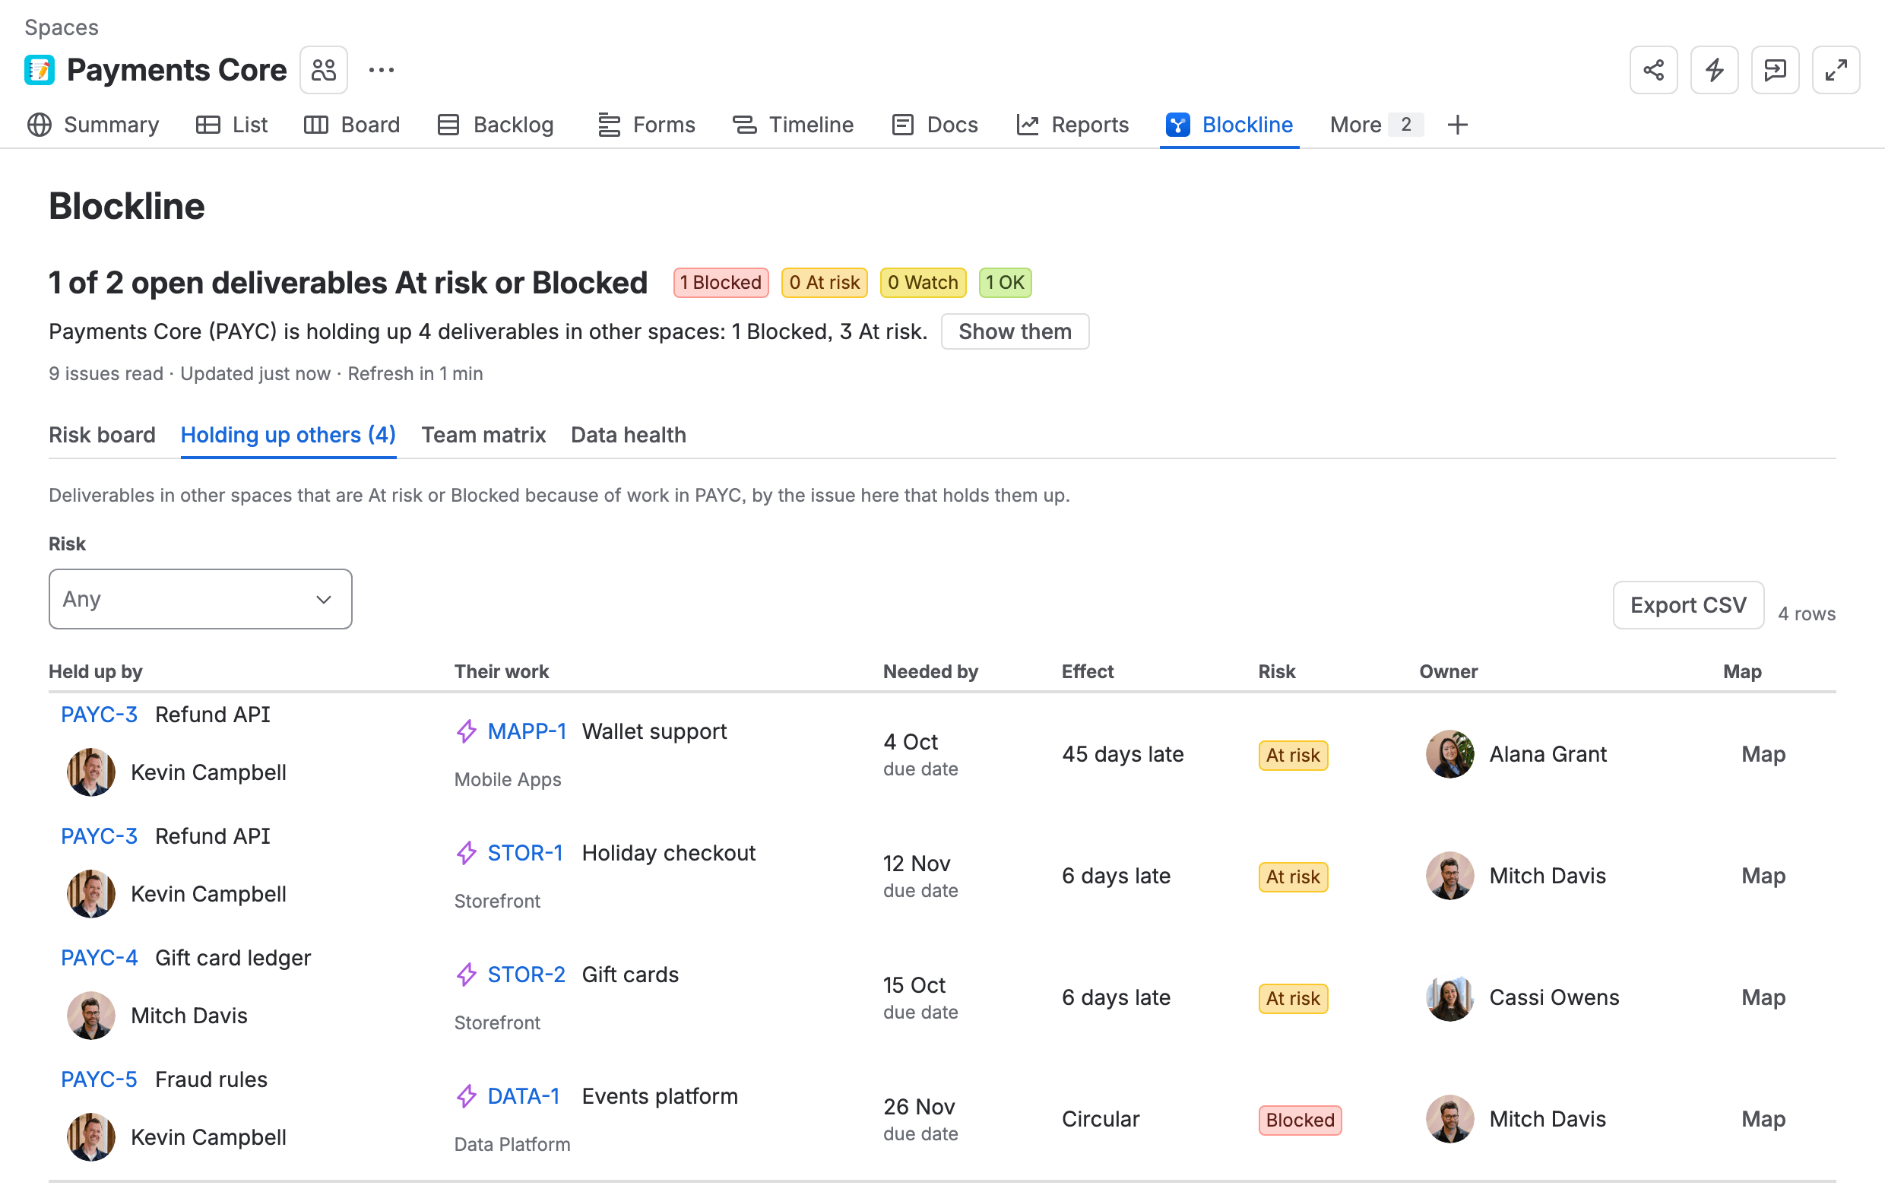Viewport: 1885px width, 1195px height.
Task: Click Map for the Holiday checkout row
Action: point(1763,876)
